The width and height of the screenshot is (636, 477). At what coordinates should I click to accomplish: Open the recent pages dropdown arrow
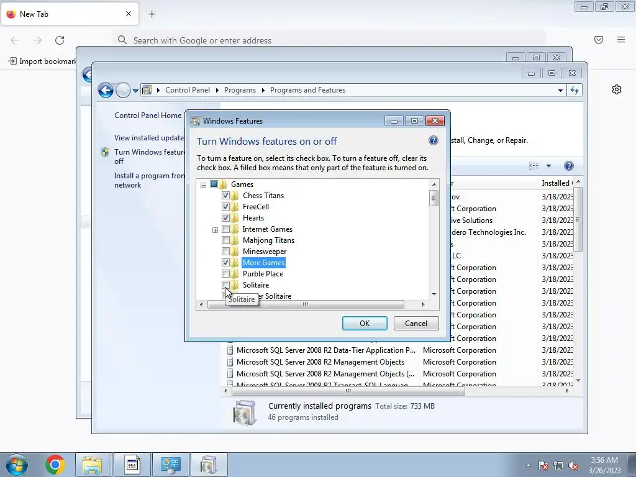click(135, 91)
